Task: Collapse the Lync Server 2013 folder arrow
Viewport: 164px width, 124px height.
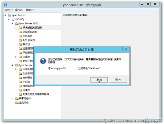Action: pos(13,65)
